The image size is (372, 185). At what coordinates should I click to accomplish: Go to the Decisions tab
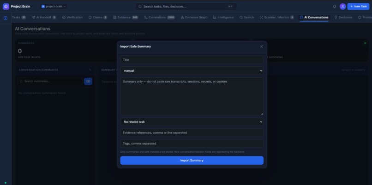tap(343, 17)
